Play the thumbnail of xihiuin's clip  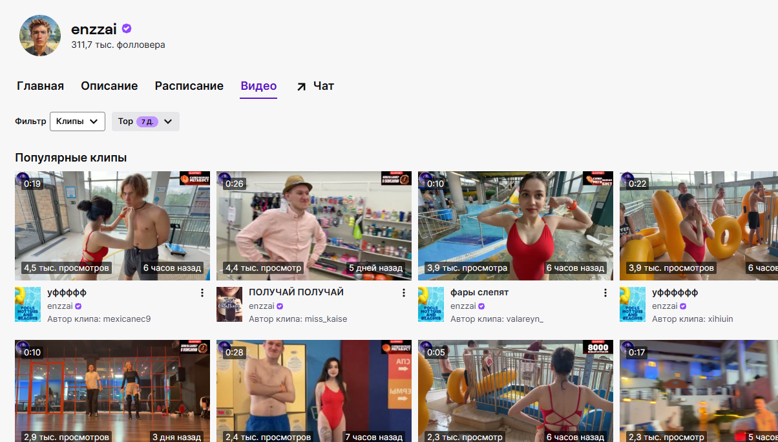tap(699, 226)
